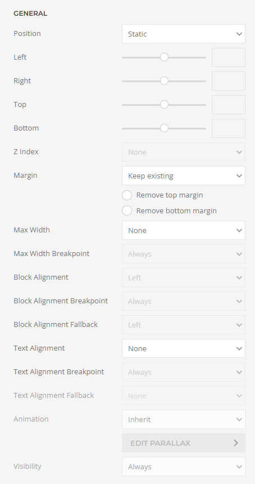Click the Block Alignment dropdown chevron

239,277
